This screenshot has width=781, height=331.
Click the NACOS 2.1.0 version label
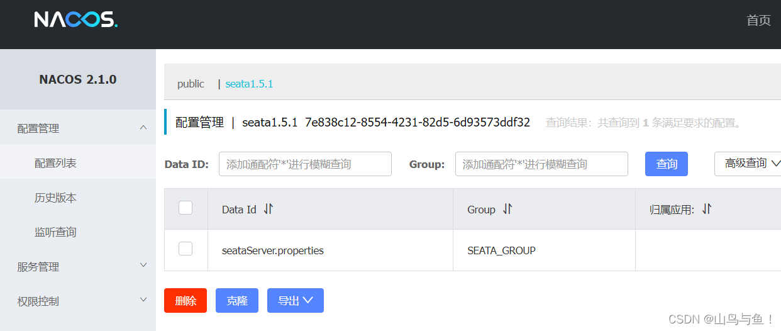(x=78, y=79)
